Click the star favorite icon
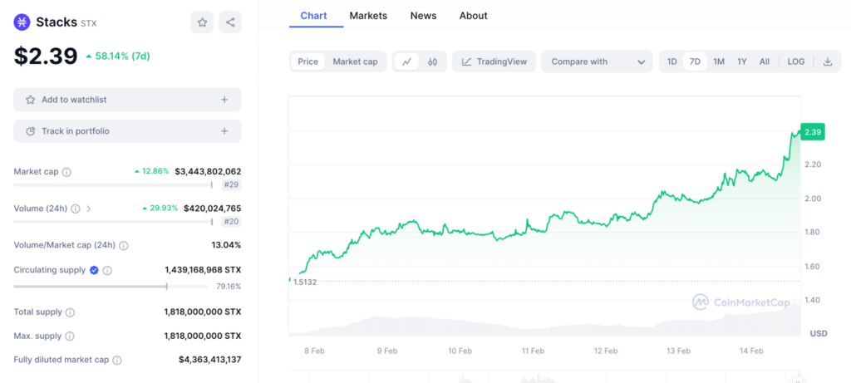851x383 pixels. pos(202,22)
